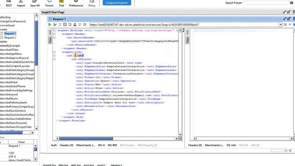Click navigator horizontal scrollbar right arrow

(x=32, y=132)
